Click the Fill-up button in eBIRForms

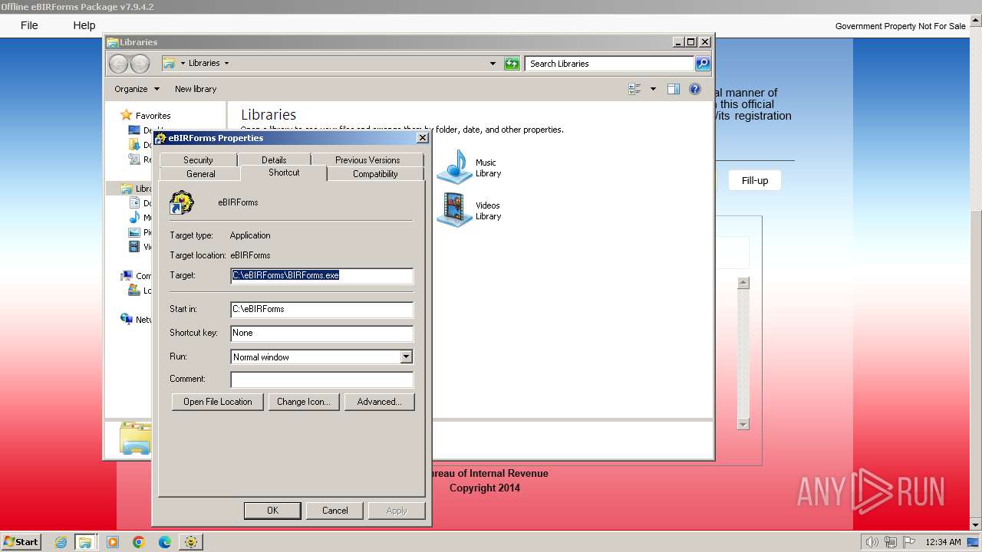click(x=755, y=180)
